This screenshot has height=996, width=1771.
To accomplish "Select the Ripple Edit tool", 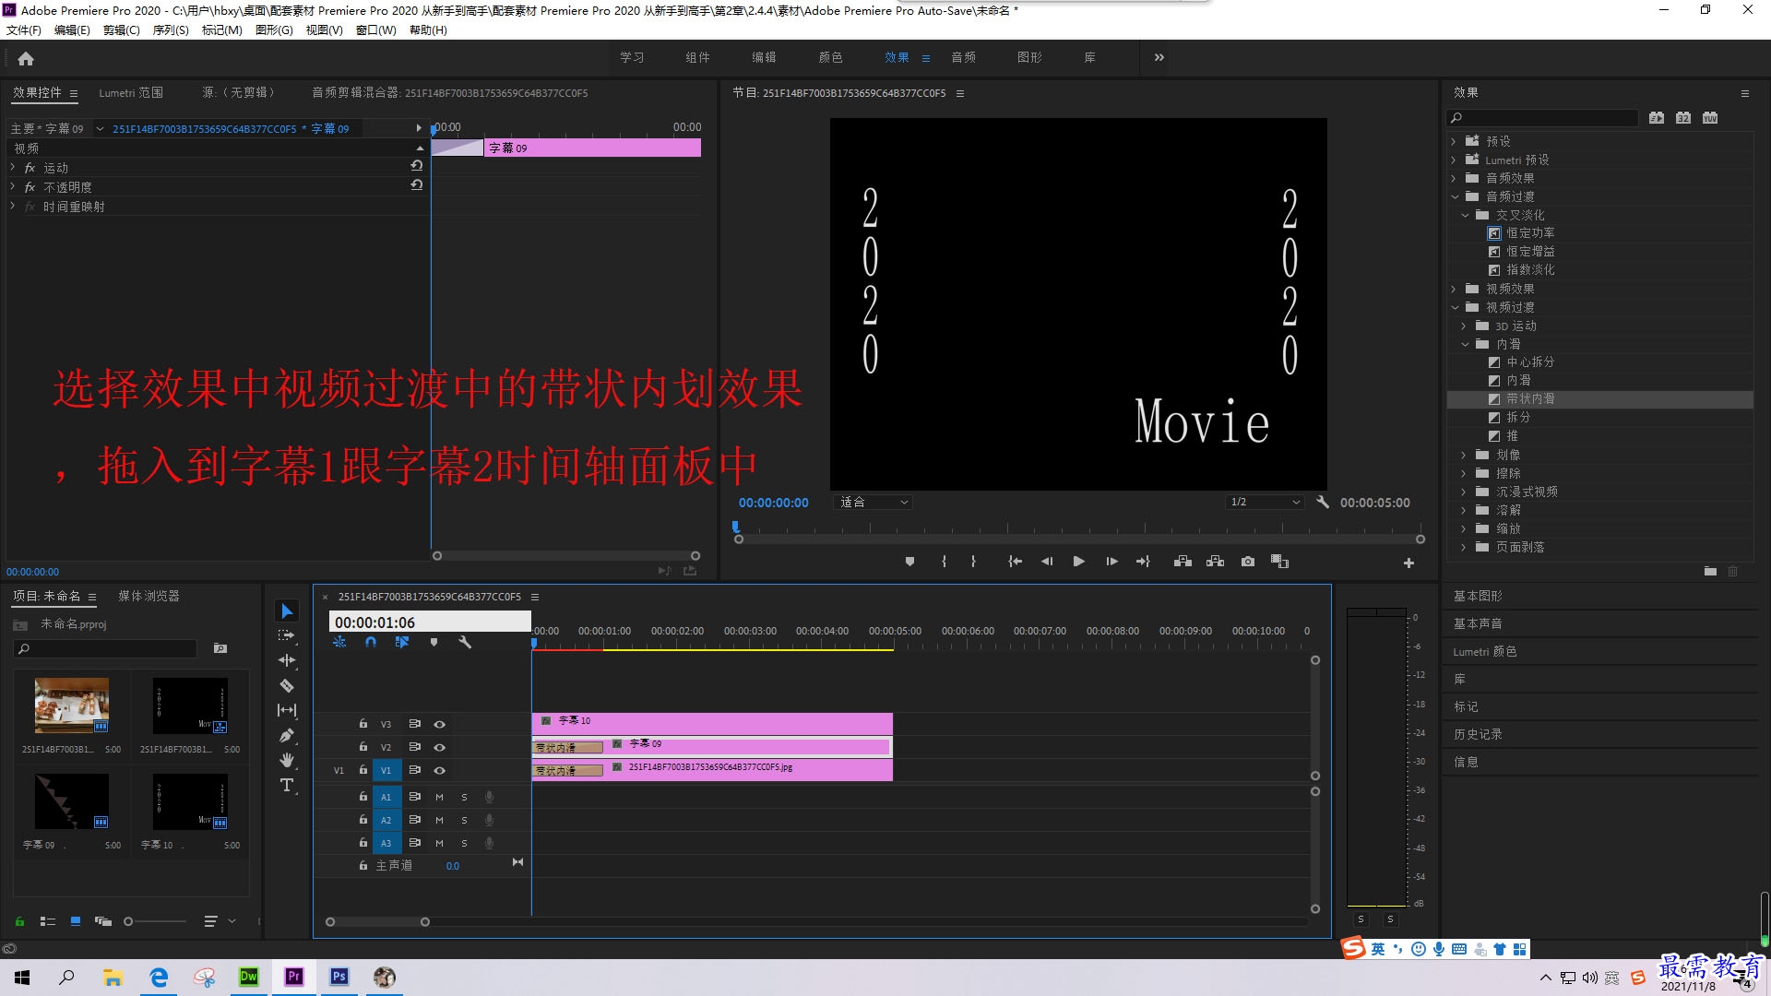I will [287, 660].
